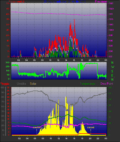The height and width of the screenshot is (142, 120).
Task: Click the sunrise marker label
Action: 37,127
